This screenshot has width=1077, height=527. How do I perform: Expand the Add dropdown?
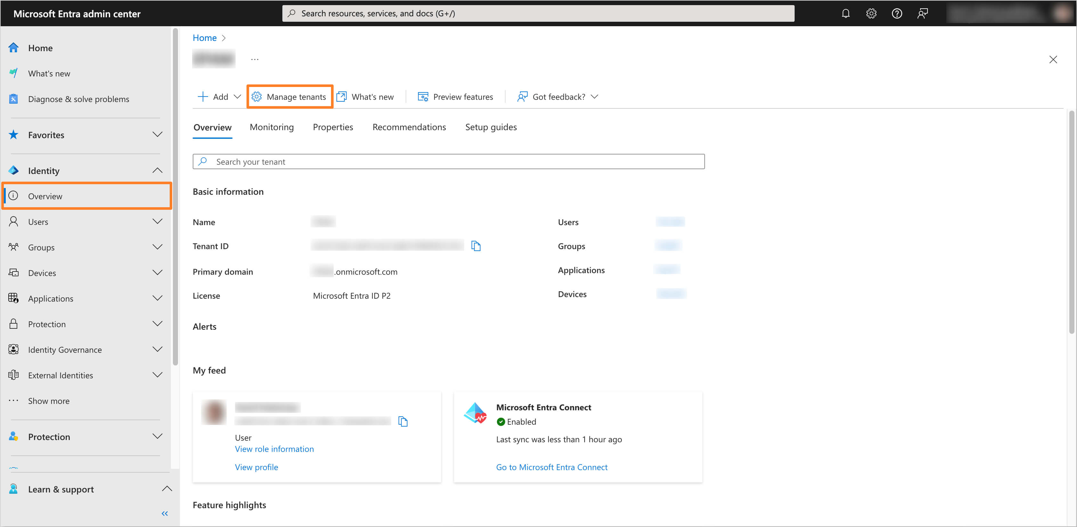238,97
